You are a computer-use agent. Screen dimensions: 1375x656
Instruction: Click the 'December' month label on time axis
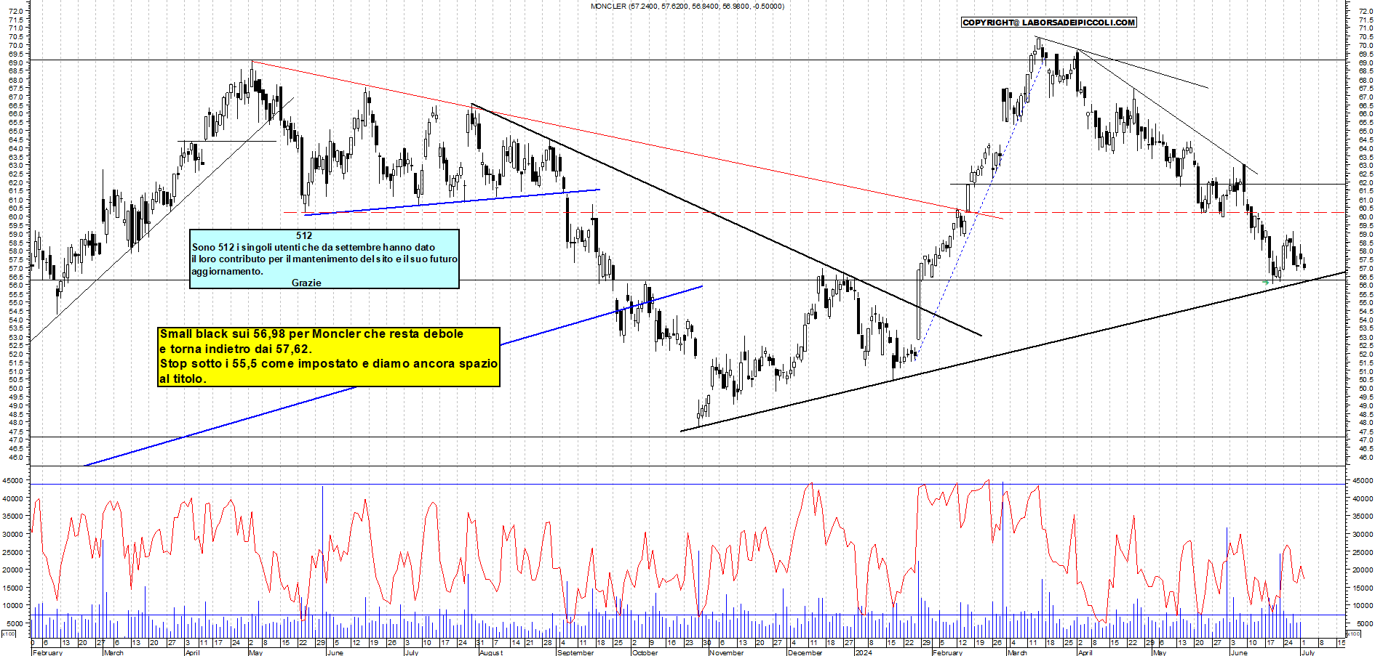pyautogui.click(x=805, y=652)
